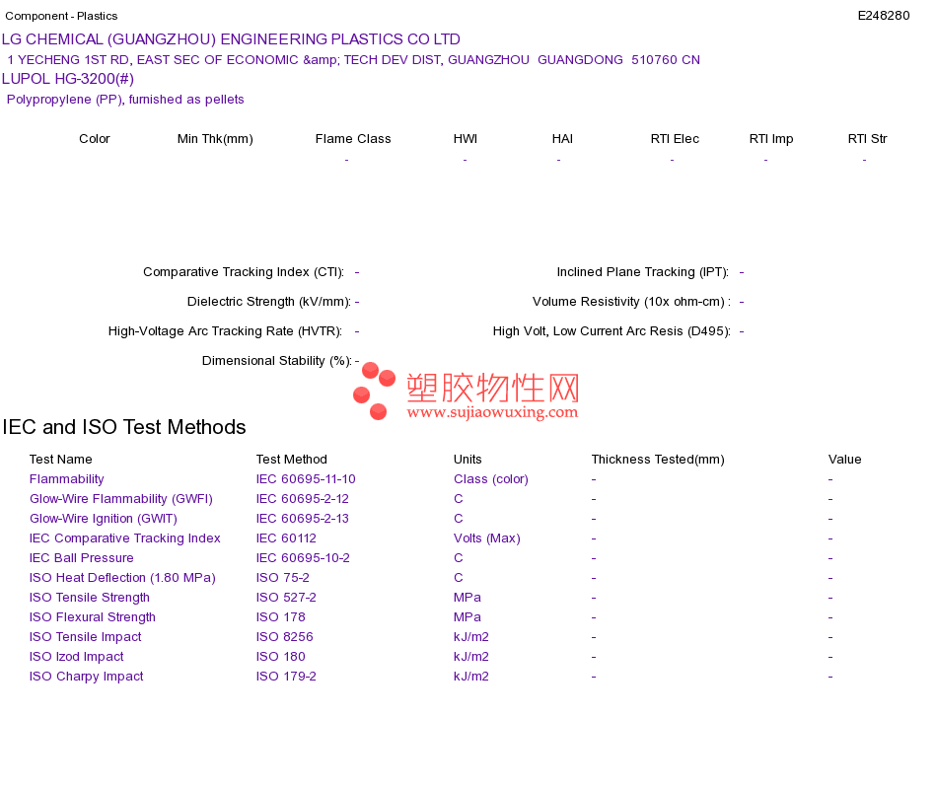This screenshot has height=789, width=937.
Task: Click the Class (color) units cell
Action: (490, 479)
